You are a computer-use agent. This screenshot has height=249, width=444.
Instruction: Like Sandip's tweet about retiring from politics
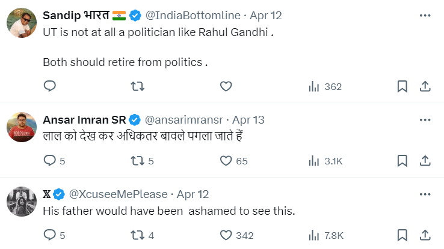226,86
